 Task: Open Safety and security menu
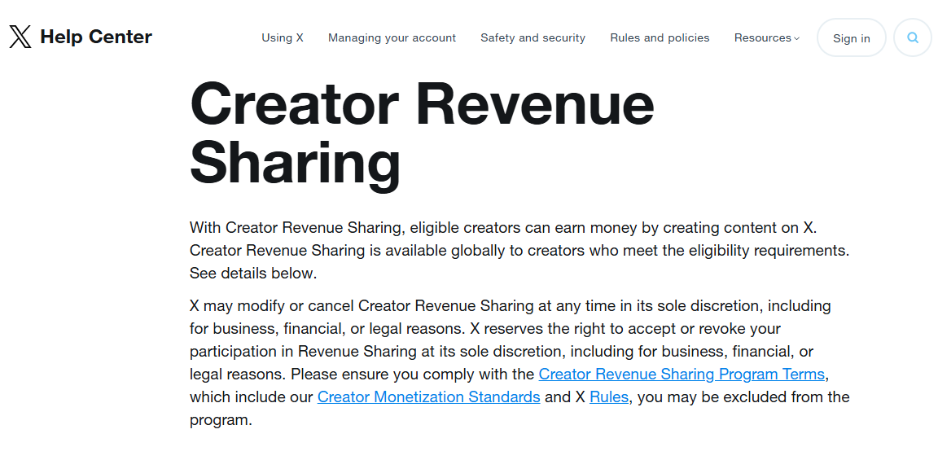coord(533,37)
